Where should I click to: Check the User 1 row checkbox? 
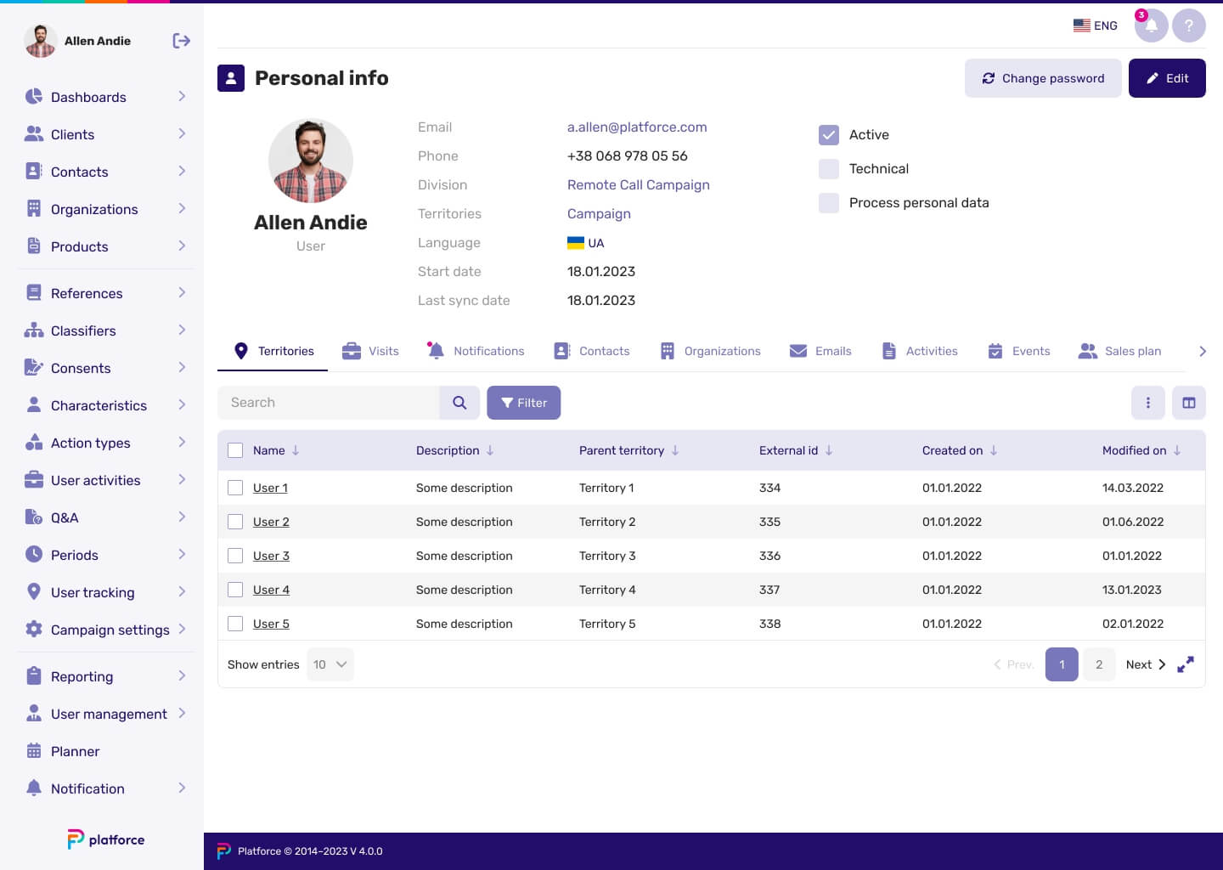[x=235, y=488]
